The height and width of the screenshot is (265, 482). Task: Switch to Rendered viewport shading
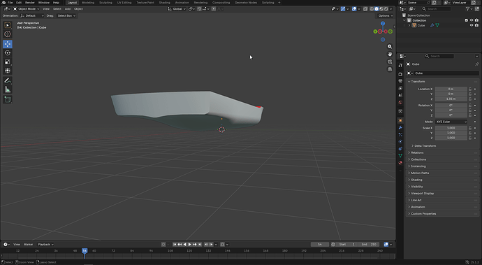[x=386, y=9]
